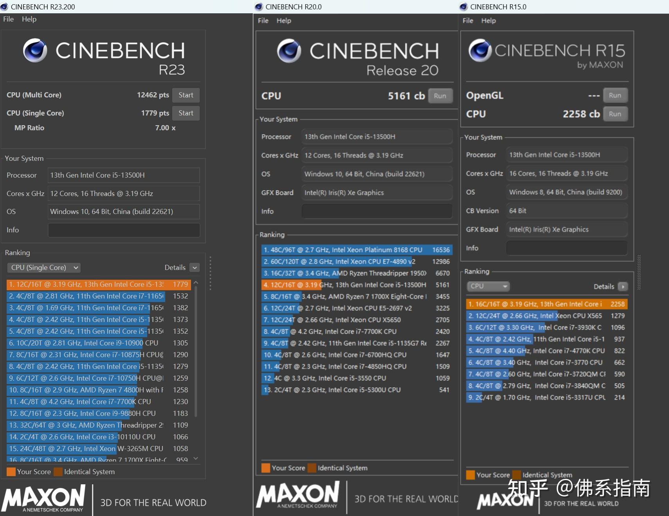The image size is (669, 516).
Task: Click scroll-up arrow of R23 ranking list
Action: click(196, 283)
